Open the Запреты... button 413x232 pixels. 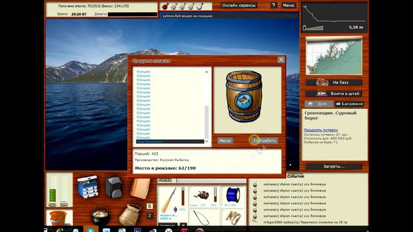334,166
